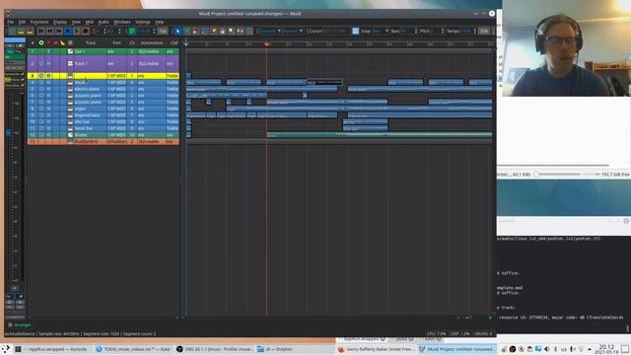Click the orange playhead marker on ruler

[266, 43]
